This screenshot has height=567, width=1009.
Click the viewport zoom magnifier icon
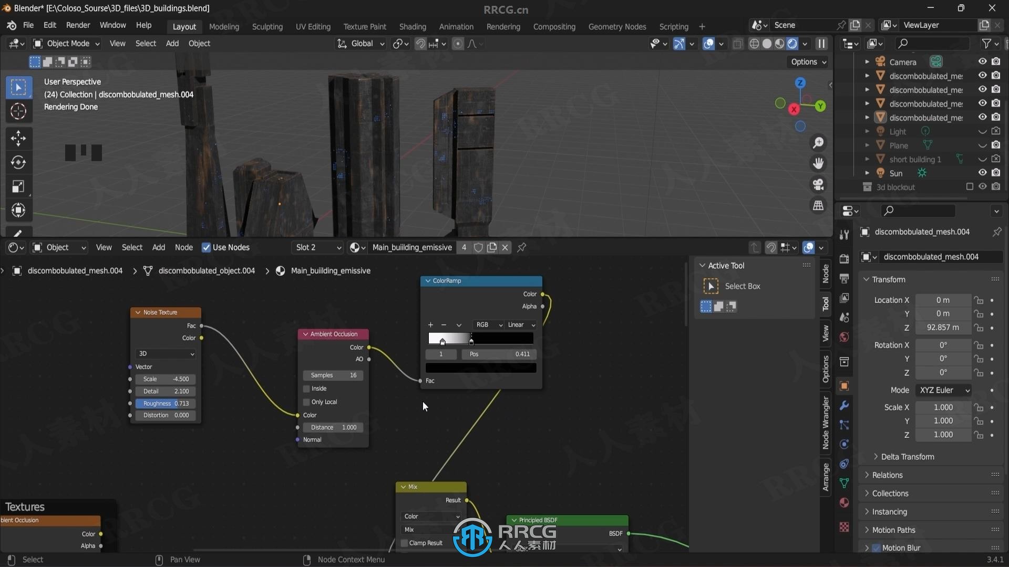[818, 143]
